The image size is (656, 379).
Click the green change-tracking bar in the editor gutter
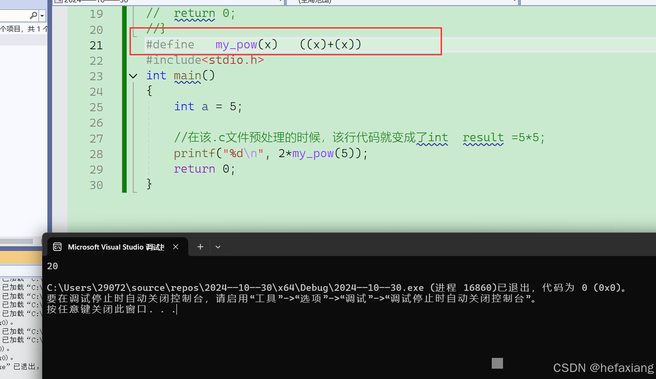[x=124, y=108]
